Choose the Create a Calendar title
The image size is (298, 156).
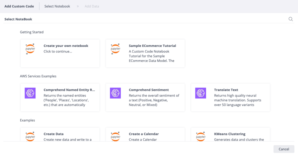pyautogui.click(x=144, y=134)
